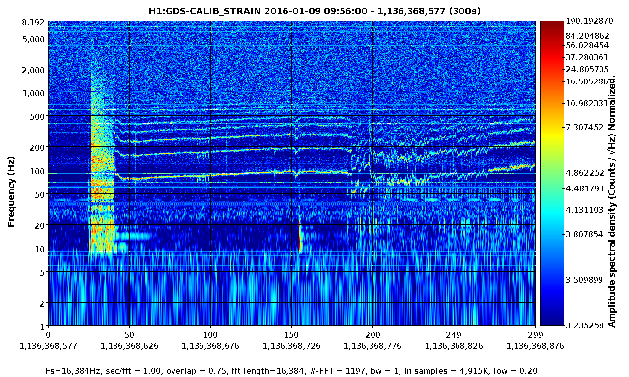Image resolution: width=629 pixels, height=377 pixels.
Task: Click the 7.307452 colorbar tick value
Action: [584, 127]
